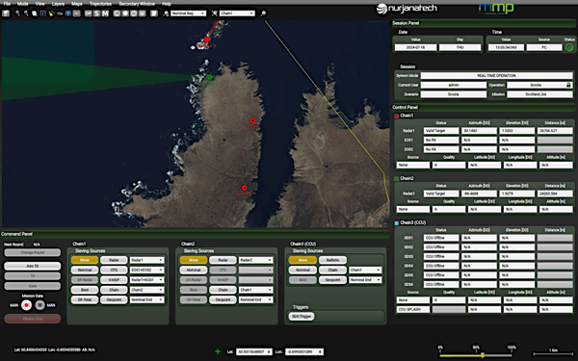578x361 pixels.
Task: Click the S toolbar icon
Action: coord(96,13)
